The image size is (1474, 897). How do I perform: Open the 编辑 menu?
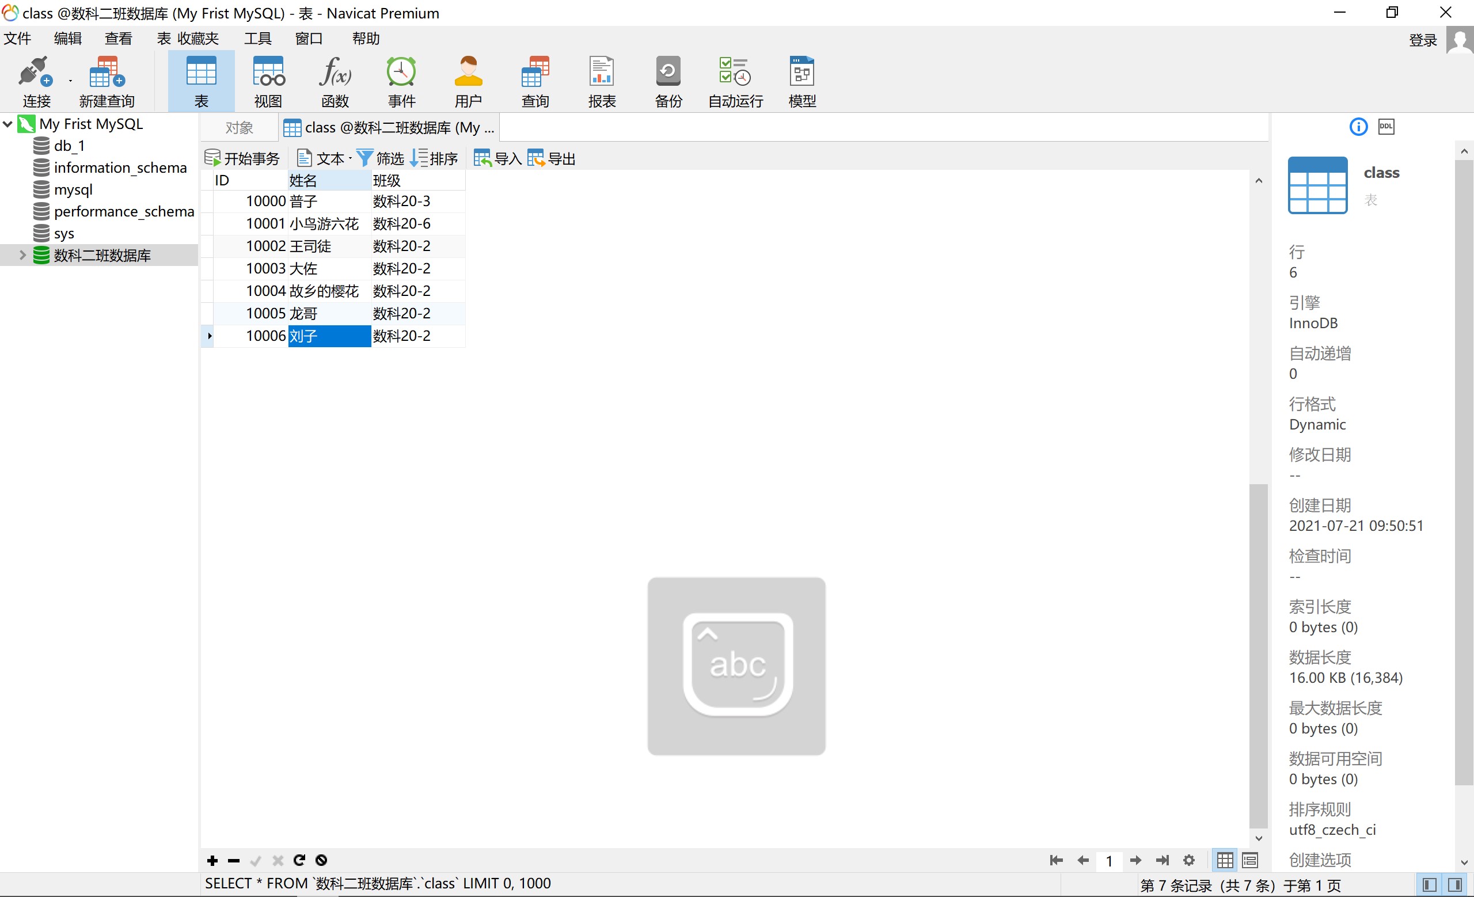point(67,38)
